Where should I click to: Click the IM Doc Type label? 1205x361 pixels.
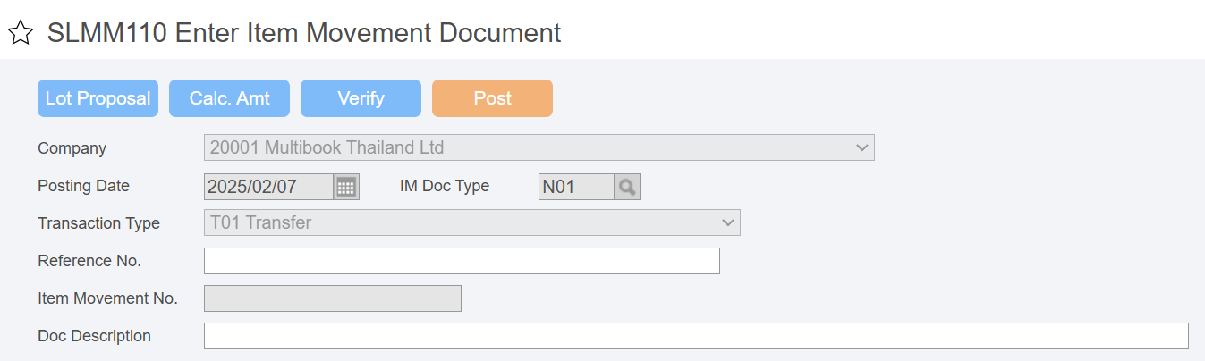445,186
